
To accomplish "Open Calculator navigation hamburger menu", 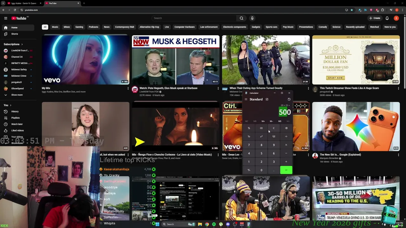I will coord(246,99).
